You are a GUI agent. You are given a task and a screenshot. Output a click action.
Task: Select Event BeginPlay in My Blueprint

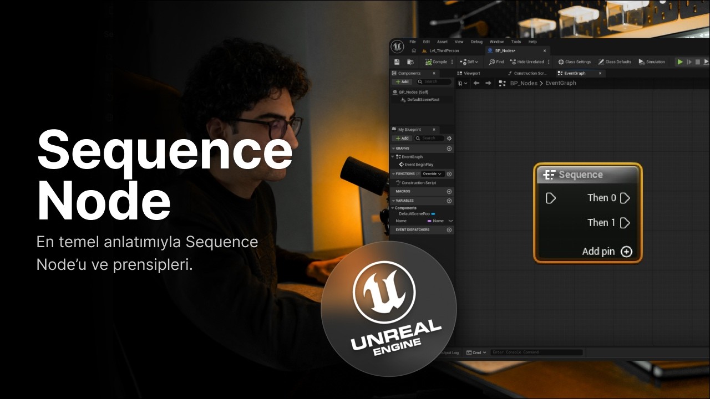(417, 165)
